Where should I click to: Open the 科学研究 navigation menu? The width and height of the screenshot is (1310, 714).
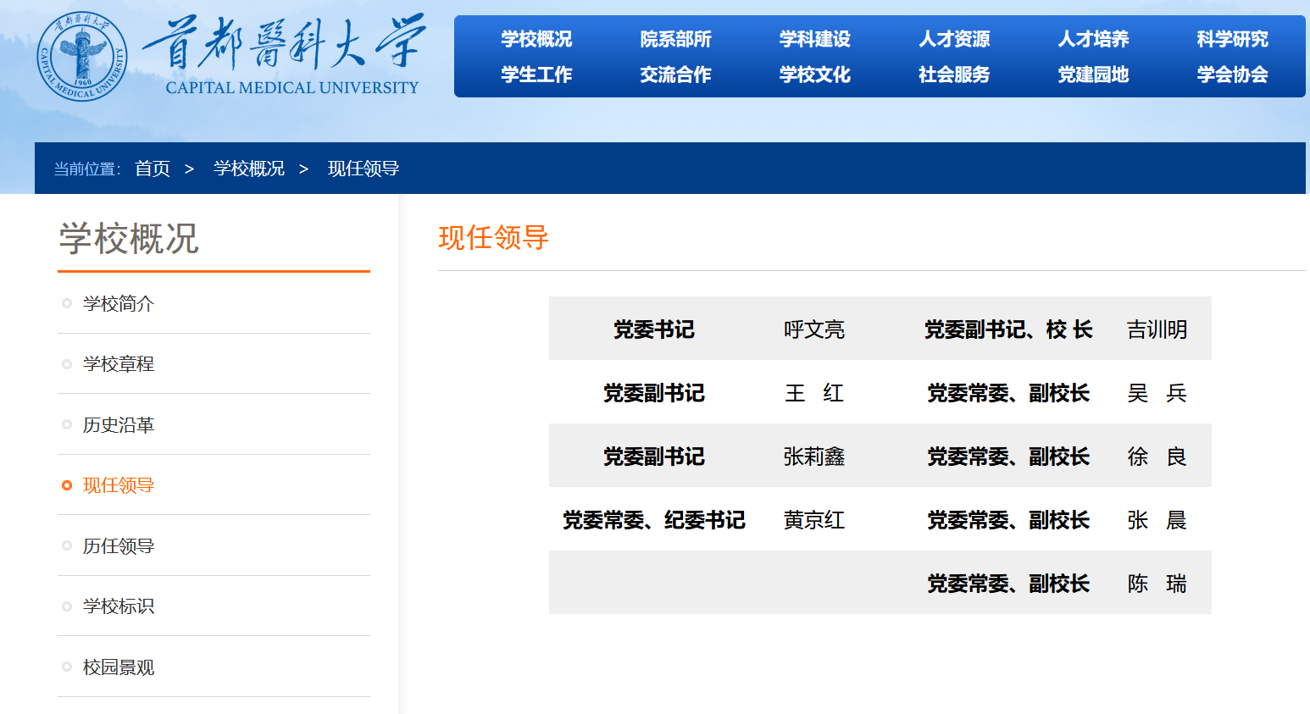pyautogui.click(x=1233, y=39)
